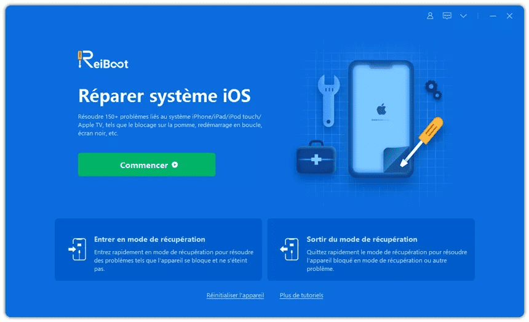The width and height of the screenshot is (529, 322).
Task: Click the enter recovery mode phone icon
Action: [x=78, y=249]
